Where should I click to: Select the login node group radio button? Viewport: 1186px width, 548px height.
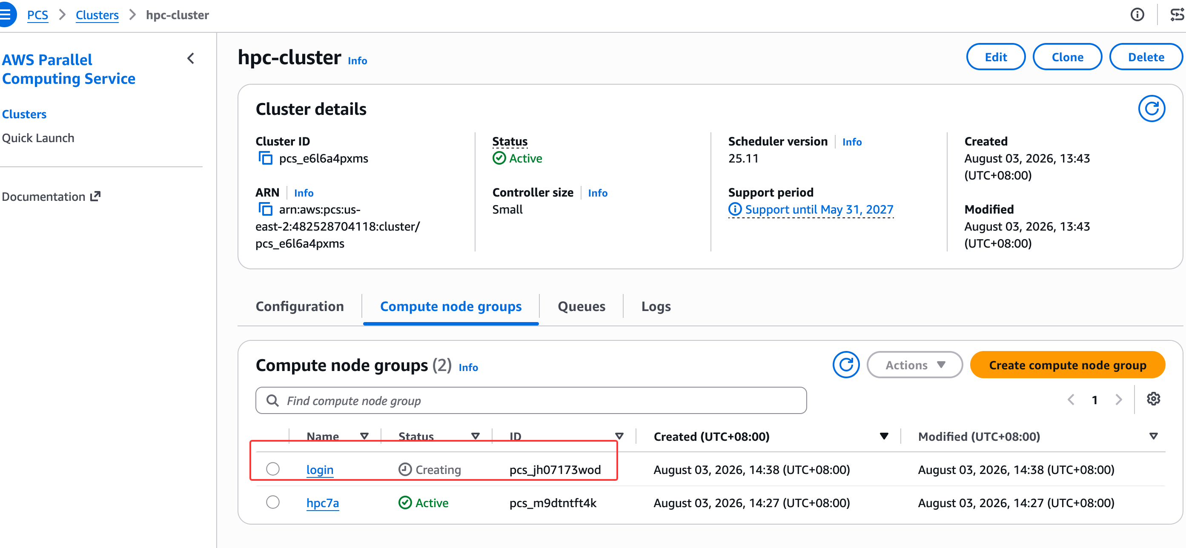(x=273, y=468)
